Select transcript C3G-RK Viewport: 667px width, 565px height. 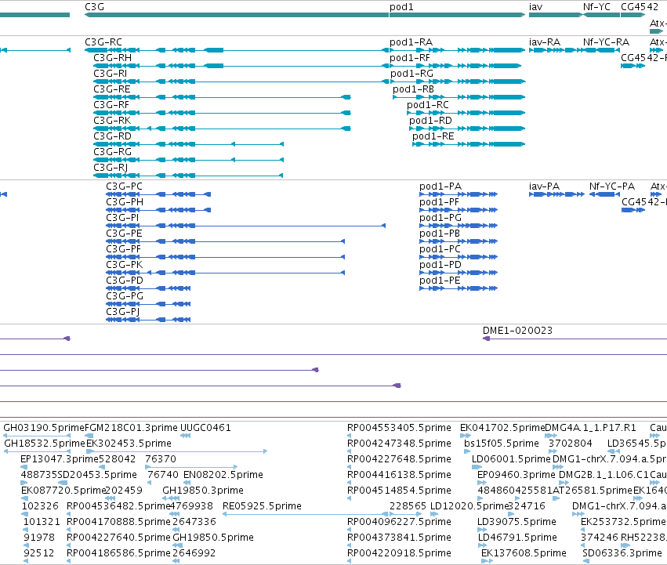pos(112,121)
